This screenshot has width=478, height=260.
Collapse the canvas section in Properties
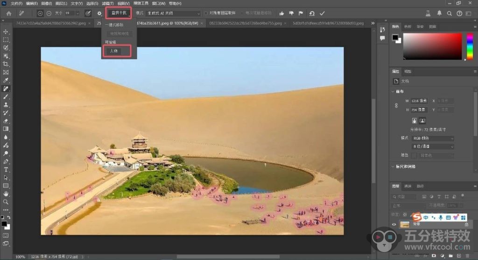(x=393, y=92)
